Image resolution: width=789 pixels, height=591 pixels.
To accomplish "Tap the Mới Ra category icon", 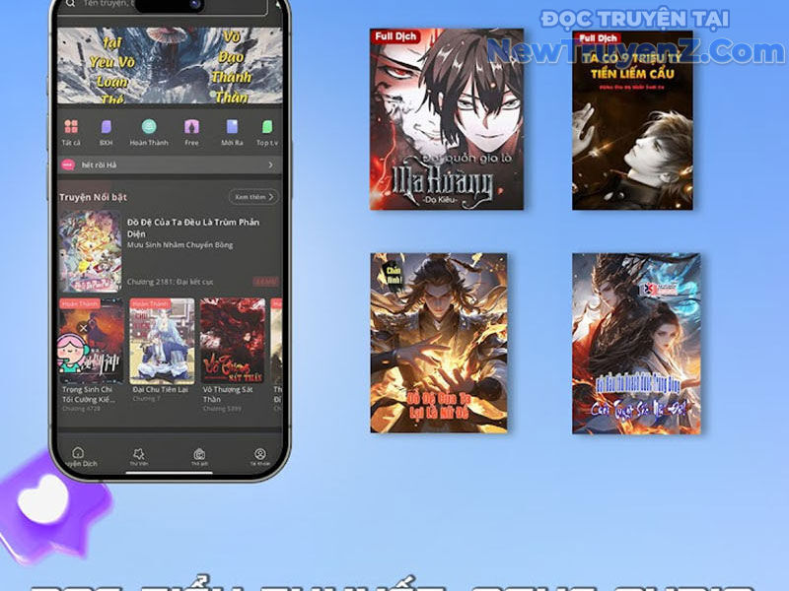I will click(x=233, y=127).
